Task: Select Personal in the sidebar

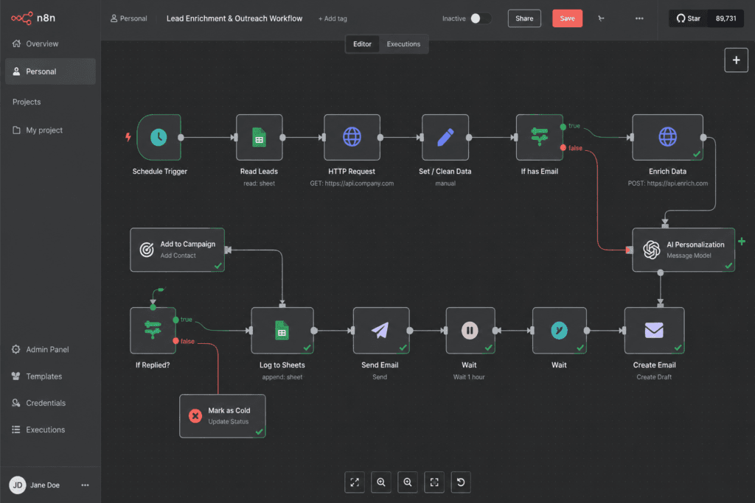Action: pos(50,71)
